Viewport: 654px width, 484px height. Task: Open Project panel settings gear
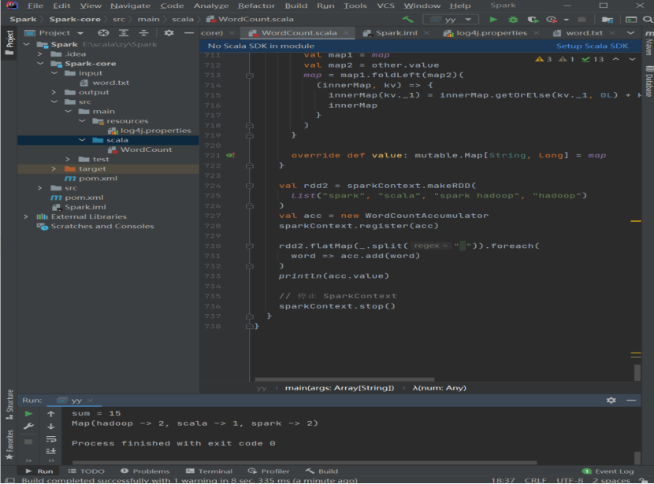169,33
